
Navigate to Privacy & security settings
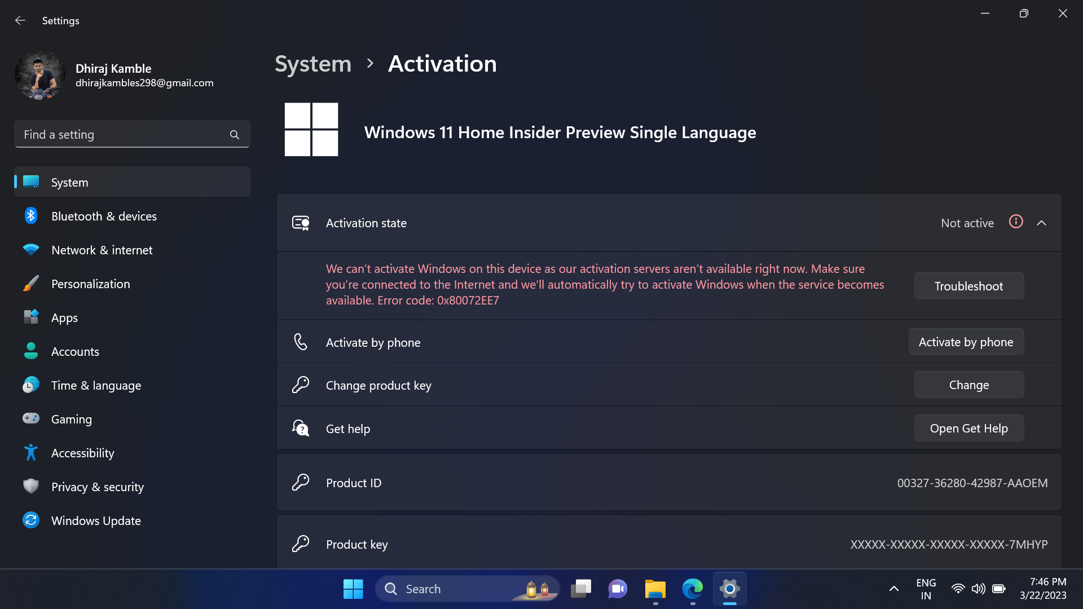[x=132, y=487]
